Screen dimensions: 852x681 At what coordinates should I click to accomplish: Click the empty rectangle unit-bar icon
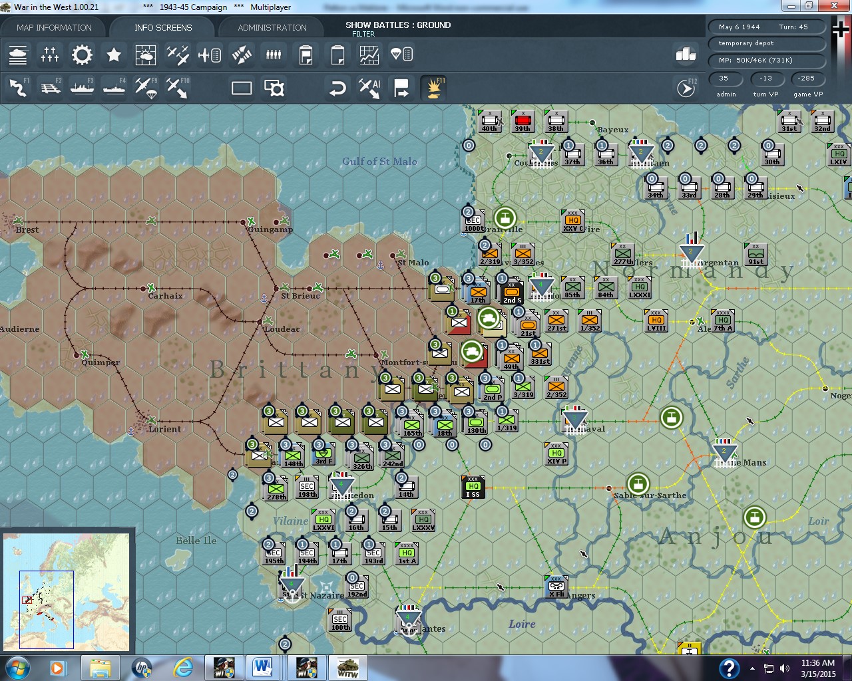tap(242, 88)
